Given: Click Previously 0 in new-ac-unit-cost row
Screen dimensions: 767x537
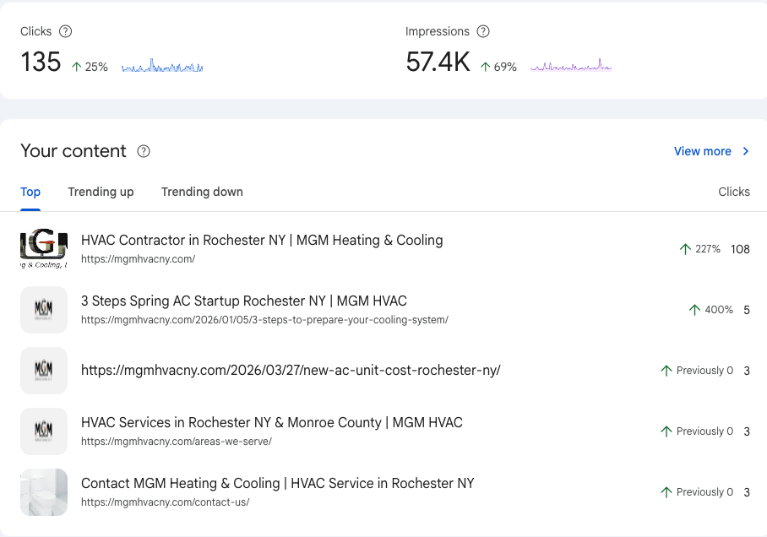Looking at the screenshot, I should (704, 370).
